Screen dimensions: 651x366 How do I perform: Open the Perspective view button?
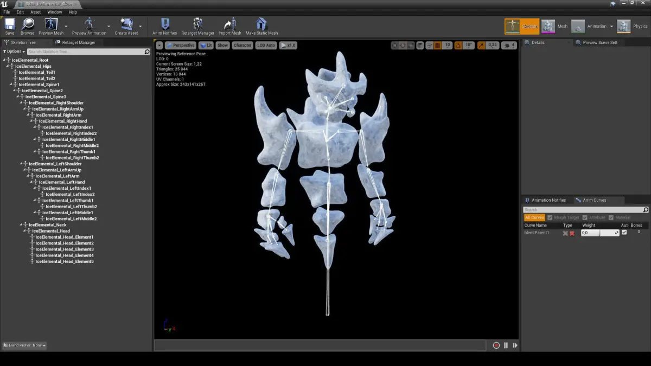point(180,46)
